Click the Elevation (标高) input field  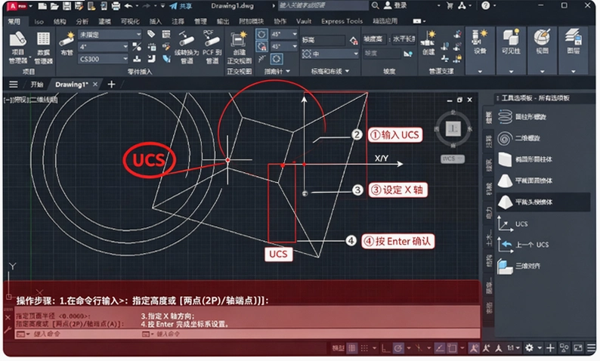pos(323,40)
